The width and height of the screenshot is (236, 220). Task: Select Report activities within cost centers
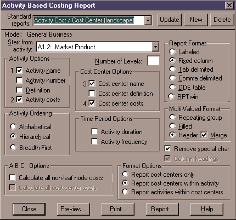point(125,192)
